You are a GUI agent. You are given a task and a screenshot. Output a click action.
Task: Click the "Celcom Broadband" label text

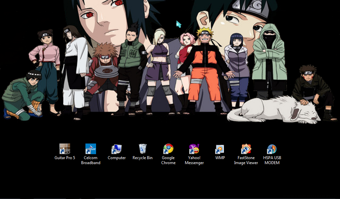click(x=91, y=160)
